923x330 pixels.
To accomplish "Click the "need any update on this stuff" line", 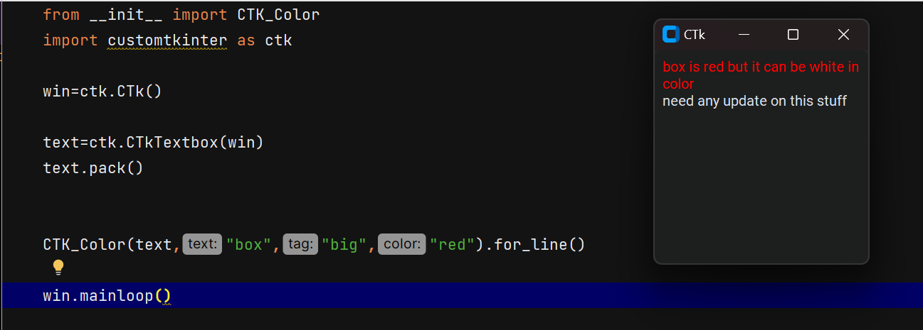I will point(754,101).
